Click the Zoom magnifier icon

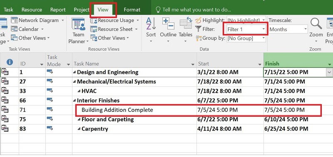316,23
